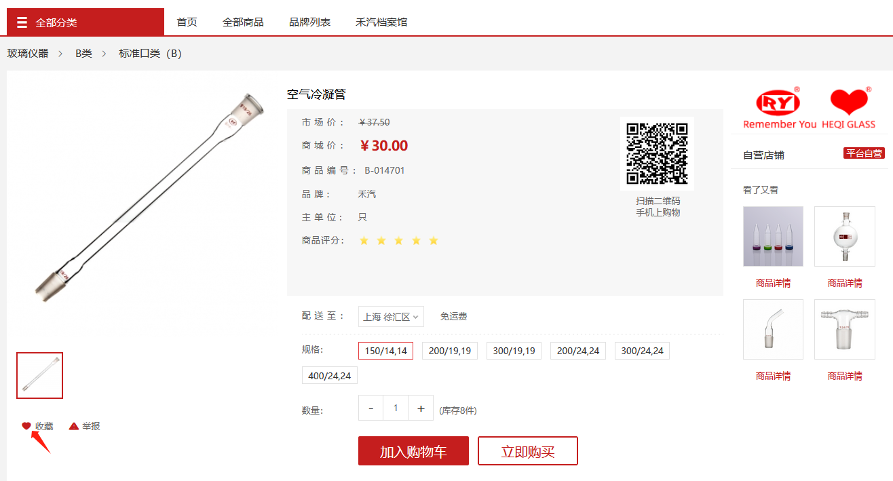Click the condenser tube preview thumbnail

[40, 375]
